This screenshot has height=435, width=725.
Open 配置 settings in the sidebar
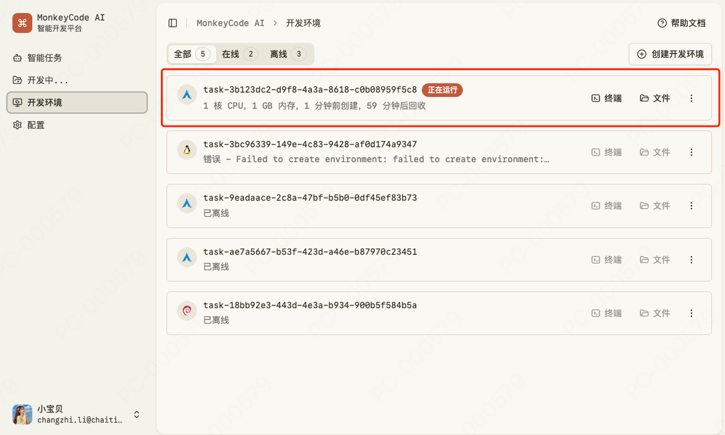pyautogui.click(x=77, y=125)
